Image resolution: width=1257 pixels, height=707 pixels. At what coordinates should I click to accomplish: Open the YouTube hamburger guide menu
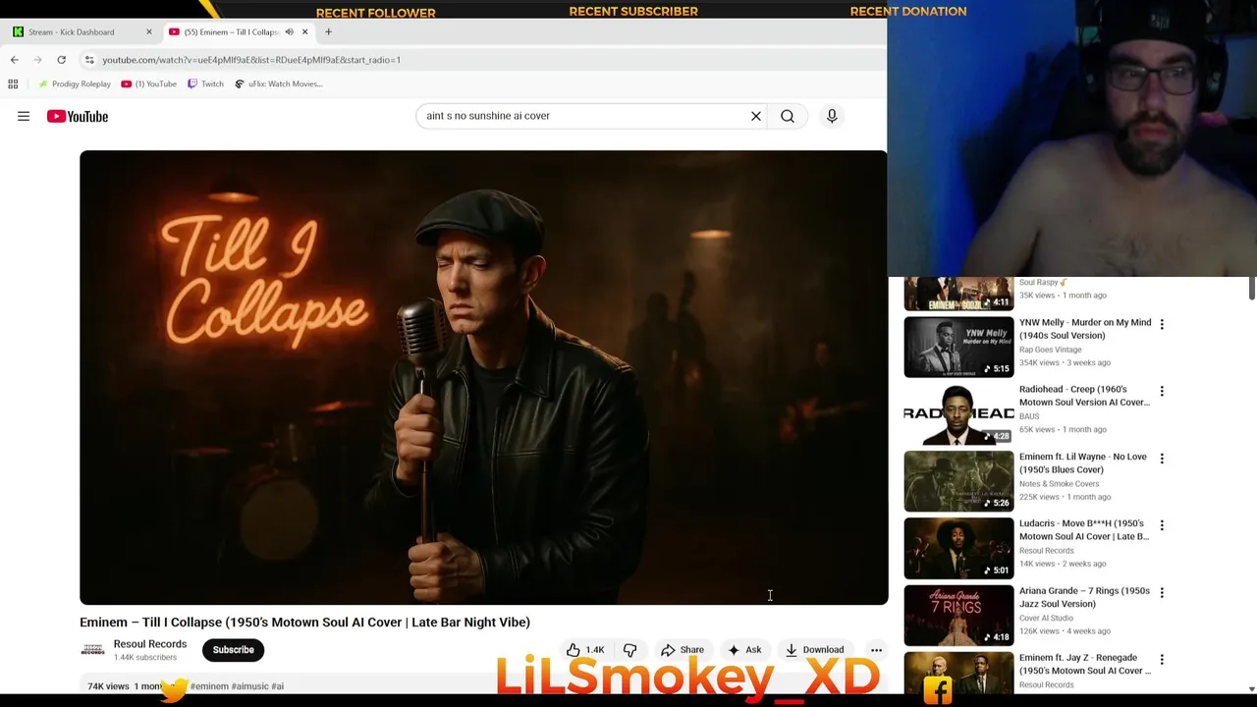pyautogui.click(x=24, y=116)
